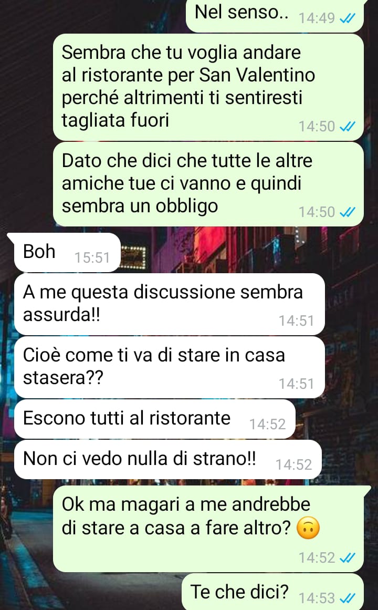Tap the 'Cioè come ti va di stare' message
This screenshot has width=378, height=610.
(x=170, y=367)
